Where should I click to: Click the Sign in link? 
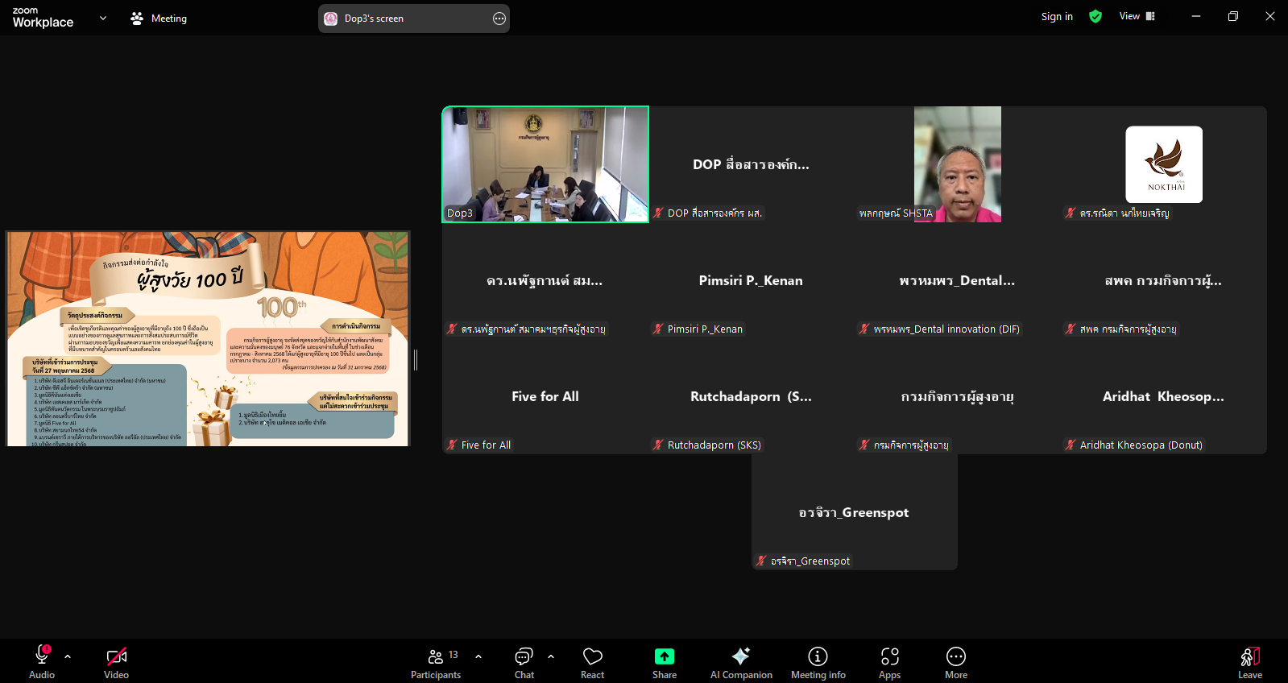1057,16
